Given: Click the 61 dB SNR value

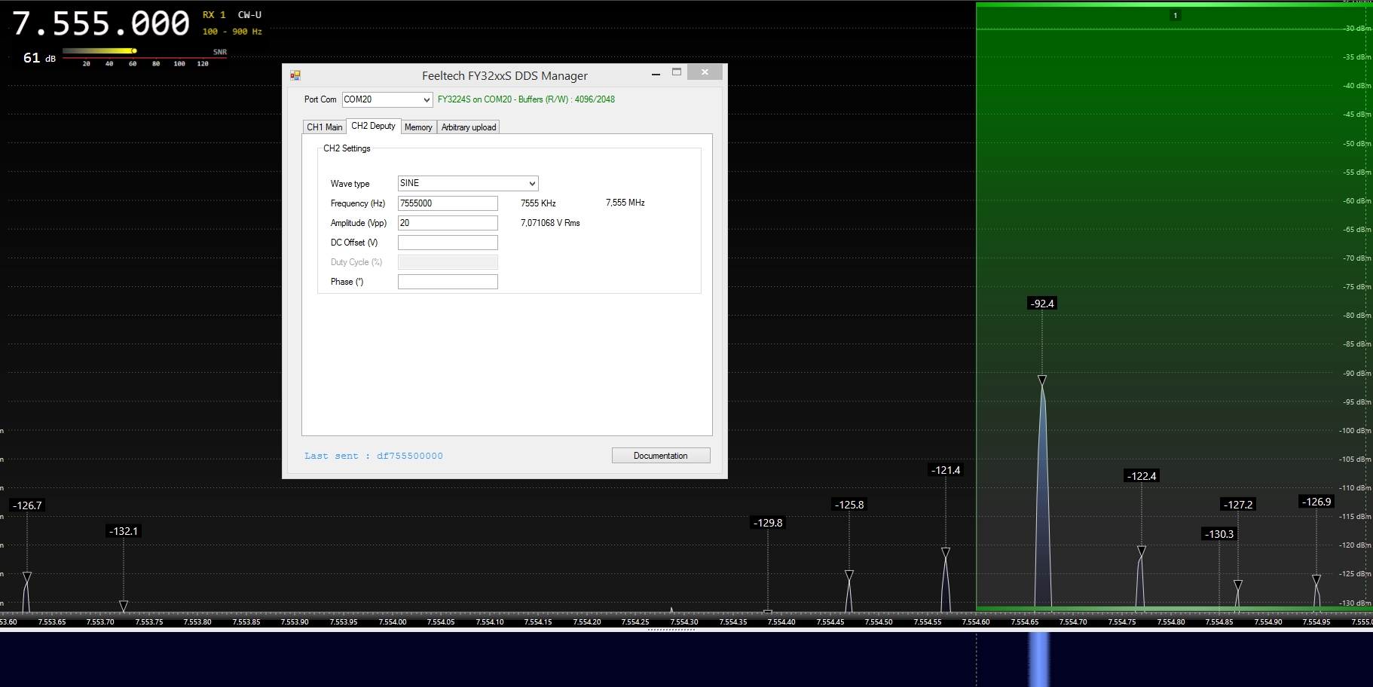Looking at the screenshot, I should click(x=39, y=58).
